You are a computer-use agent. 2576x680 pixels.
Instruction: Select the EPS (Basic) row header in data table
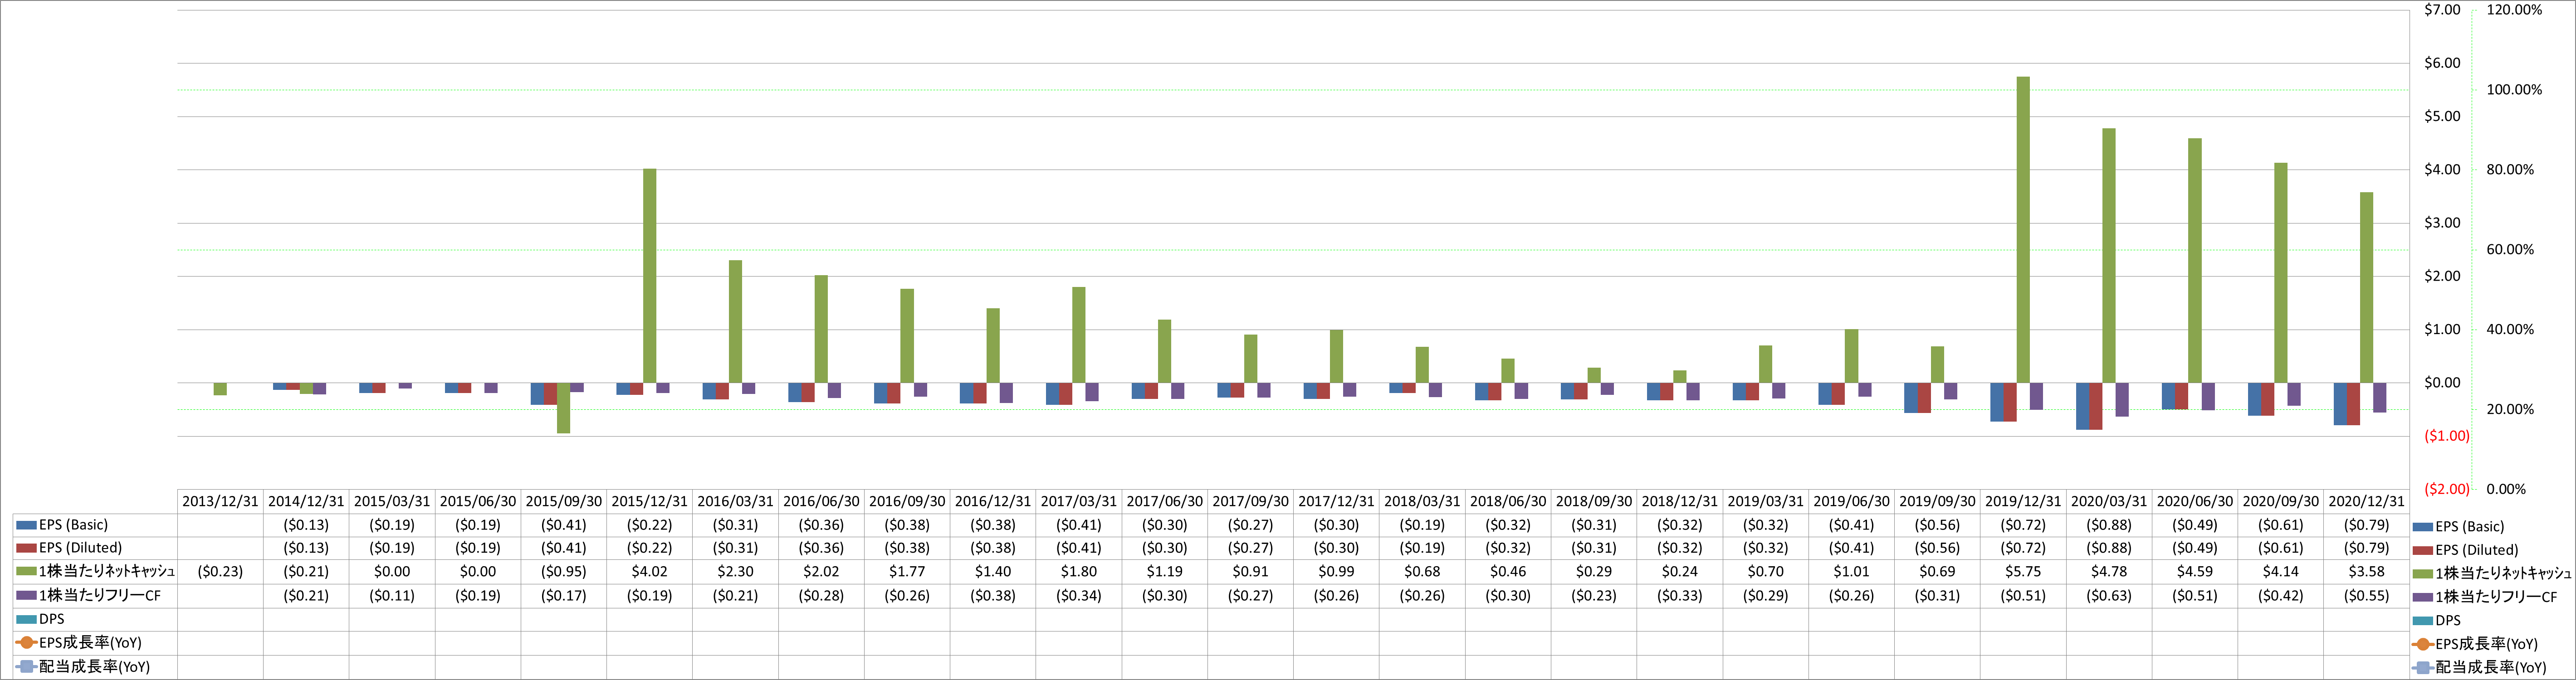(95, 525)
